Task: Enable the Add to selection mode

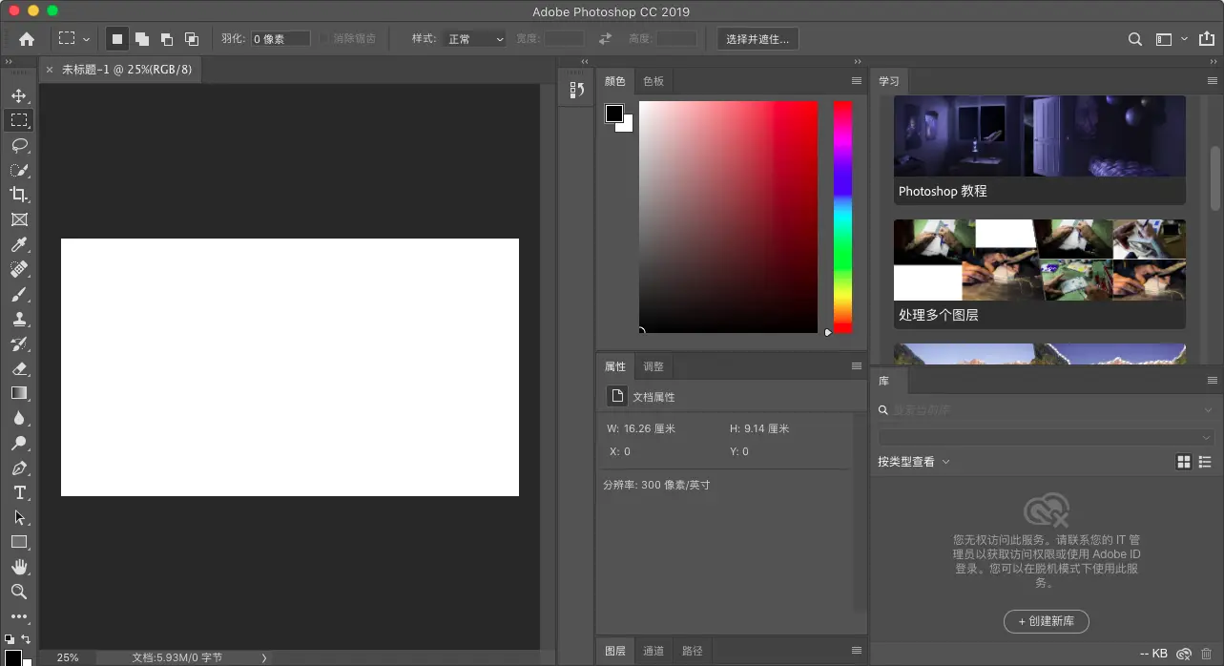Action: 142,38
